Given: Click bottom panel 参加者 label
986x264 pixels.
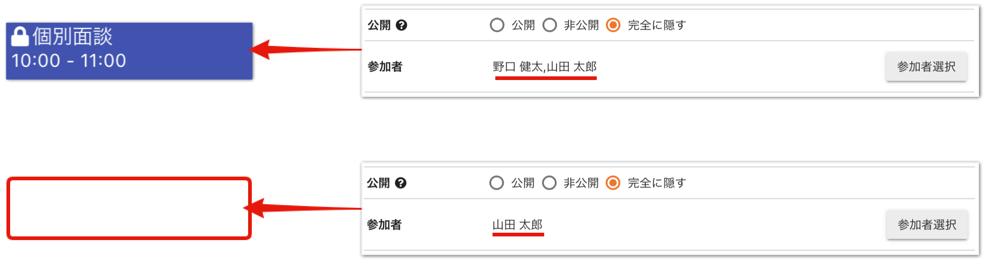Looking at the screenshot, I should 384,225.
